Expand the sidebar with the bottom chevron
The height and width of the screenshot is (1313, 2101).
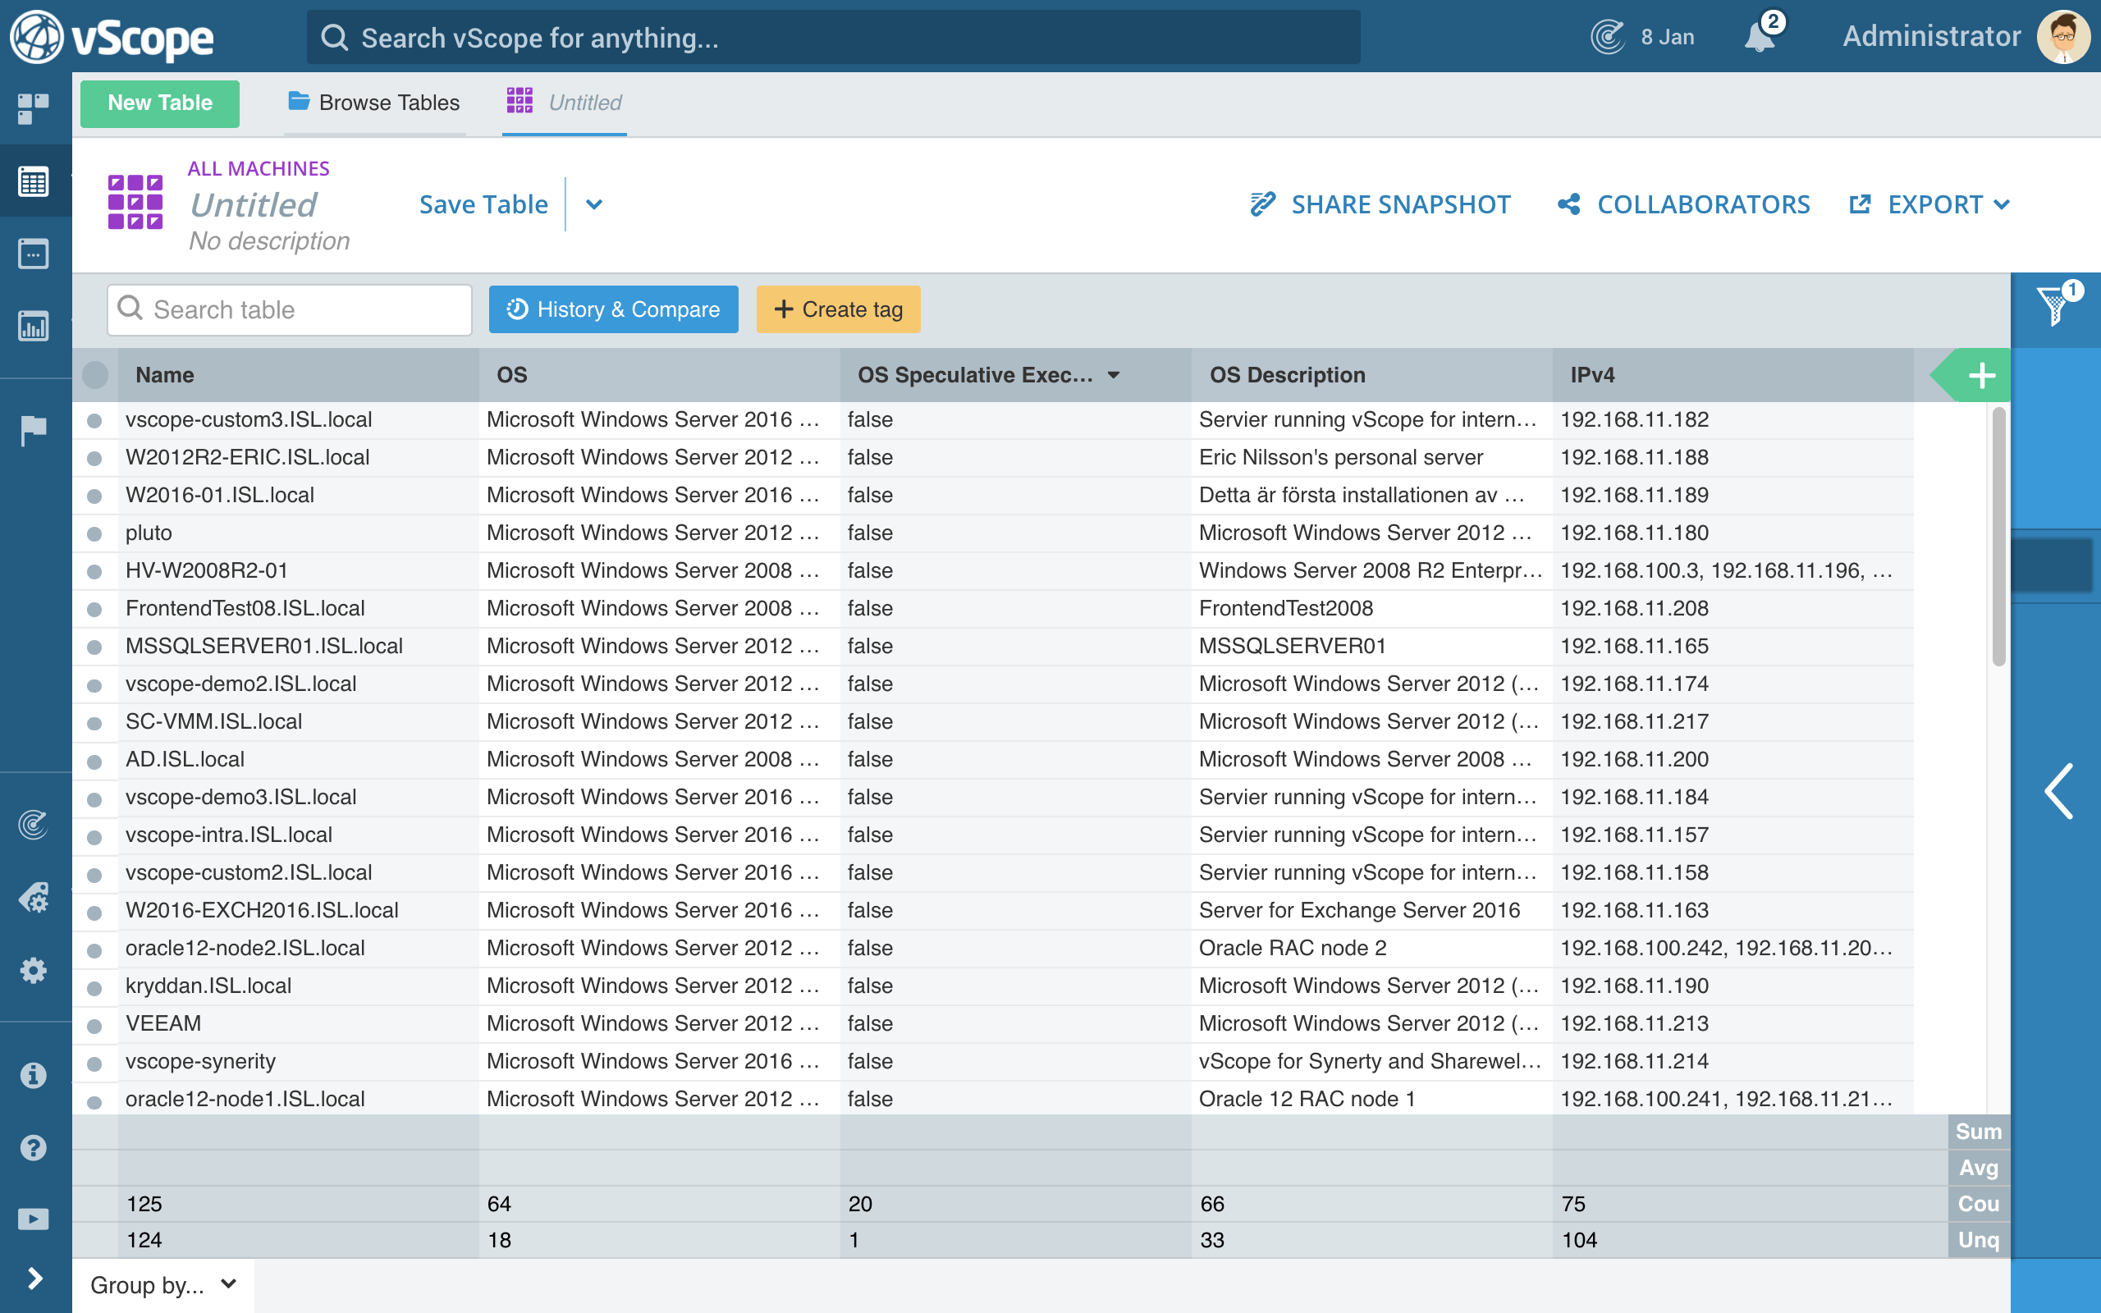[34, 1279]
